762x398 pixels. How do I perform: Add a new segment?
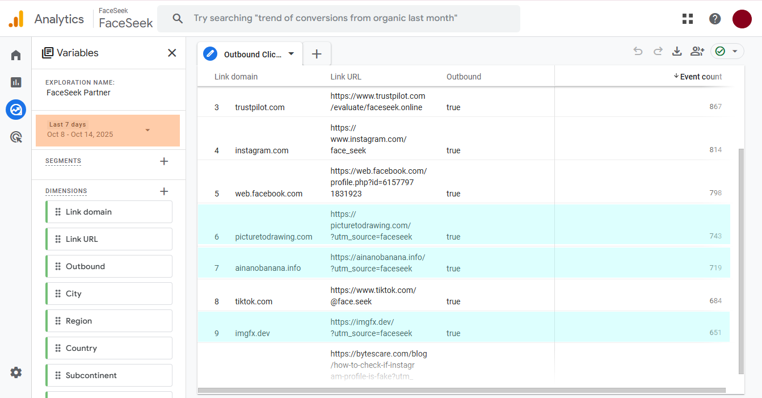click(164, 161)
